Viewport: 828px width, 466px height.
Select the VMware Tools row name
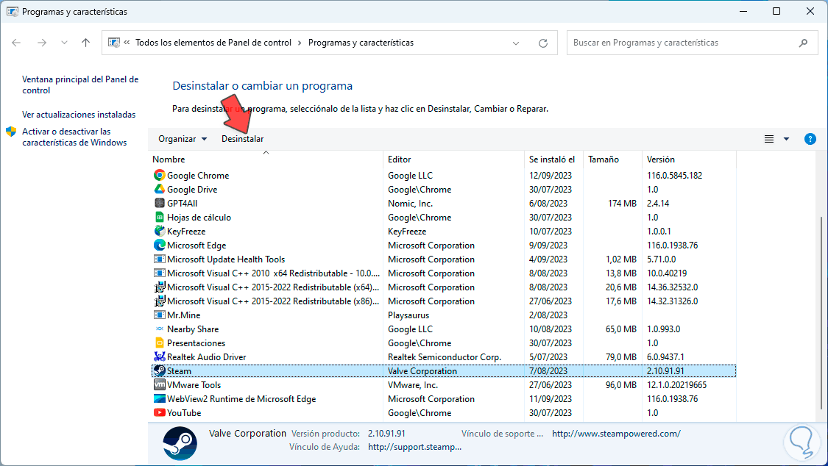click(x=194, y=385)
